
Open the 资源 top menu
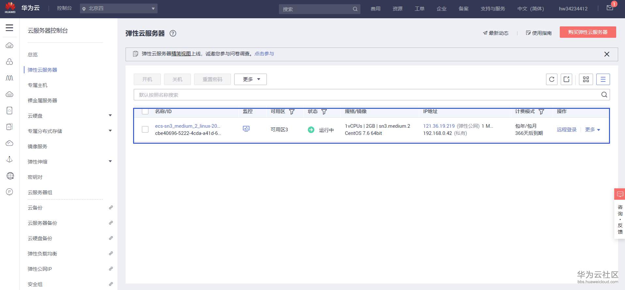(x=398, y=9)
